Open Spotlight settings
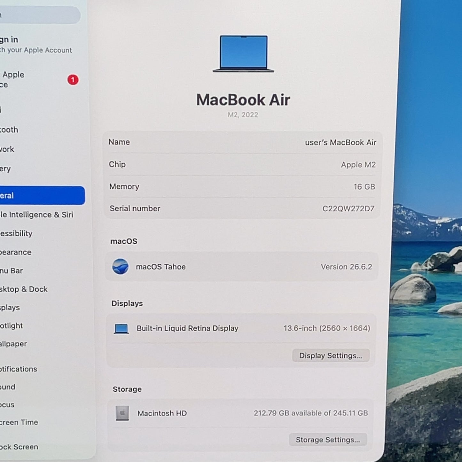The width and height of the screenshot is (462, 462). click(12, 325)
